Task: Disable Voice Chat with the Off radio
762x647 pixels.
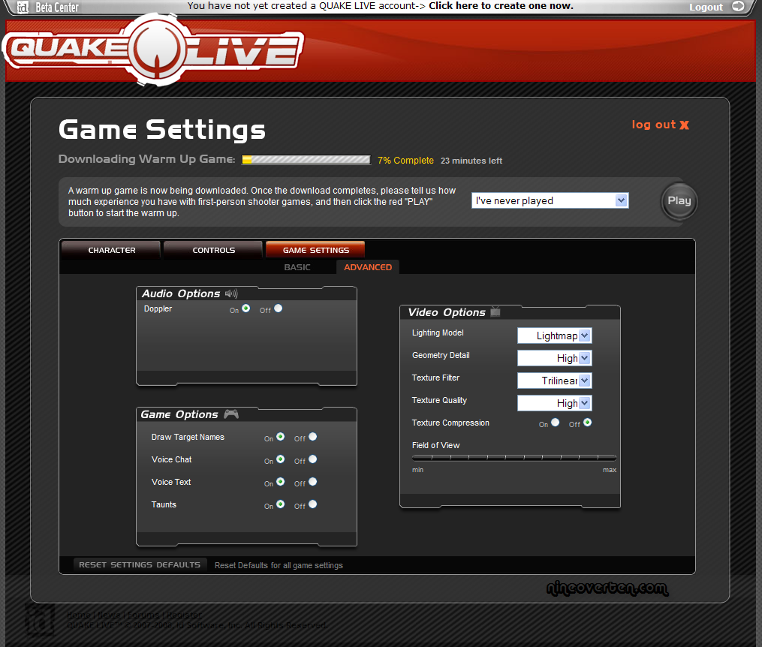Action: (312, 459)
